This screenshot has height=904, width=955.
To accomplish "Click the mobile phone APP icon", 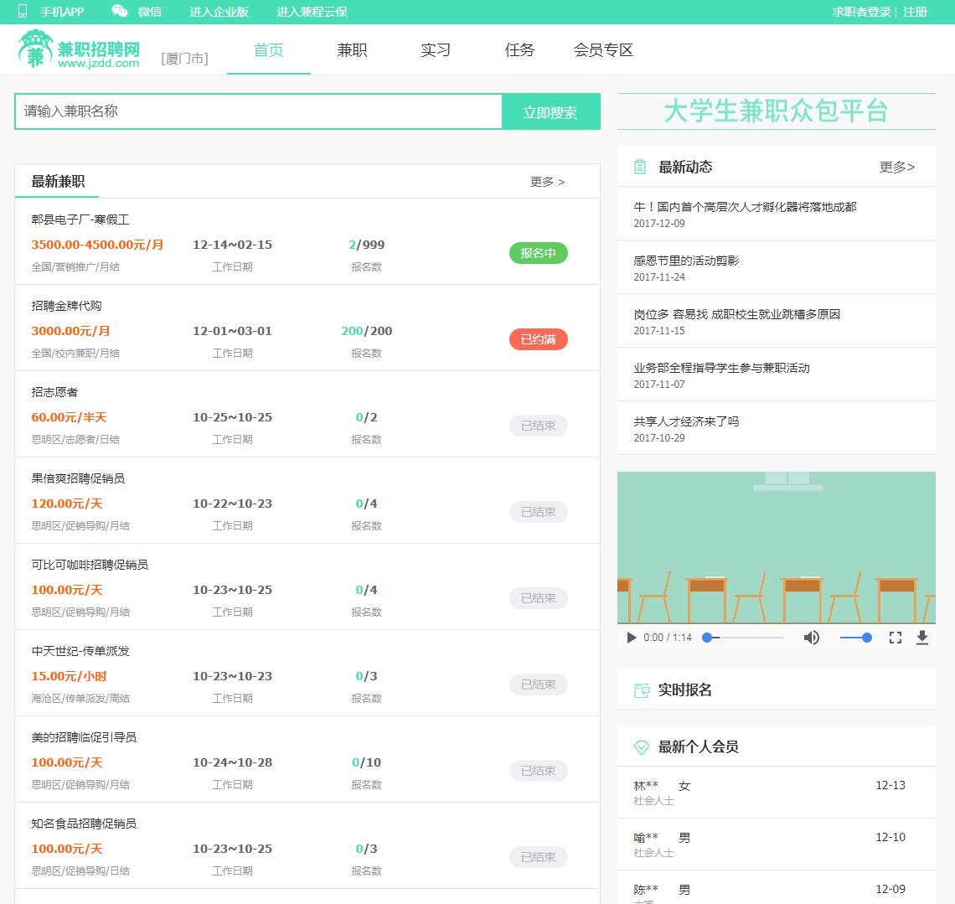I will [23, 12].
